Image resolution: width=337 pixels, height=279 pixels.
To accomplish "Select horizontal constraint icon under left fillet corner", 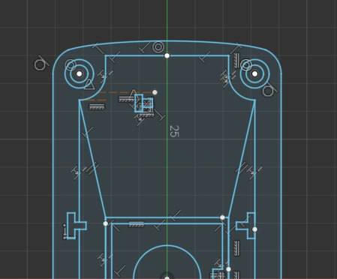I will (98, 106).
